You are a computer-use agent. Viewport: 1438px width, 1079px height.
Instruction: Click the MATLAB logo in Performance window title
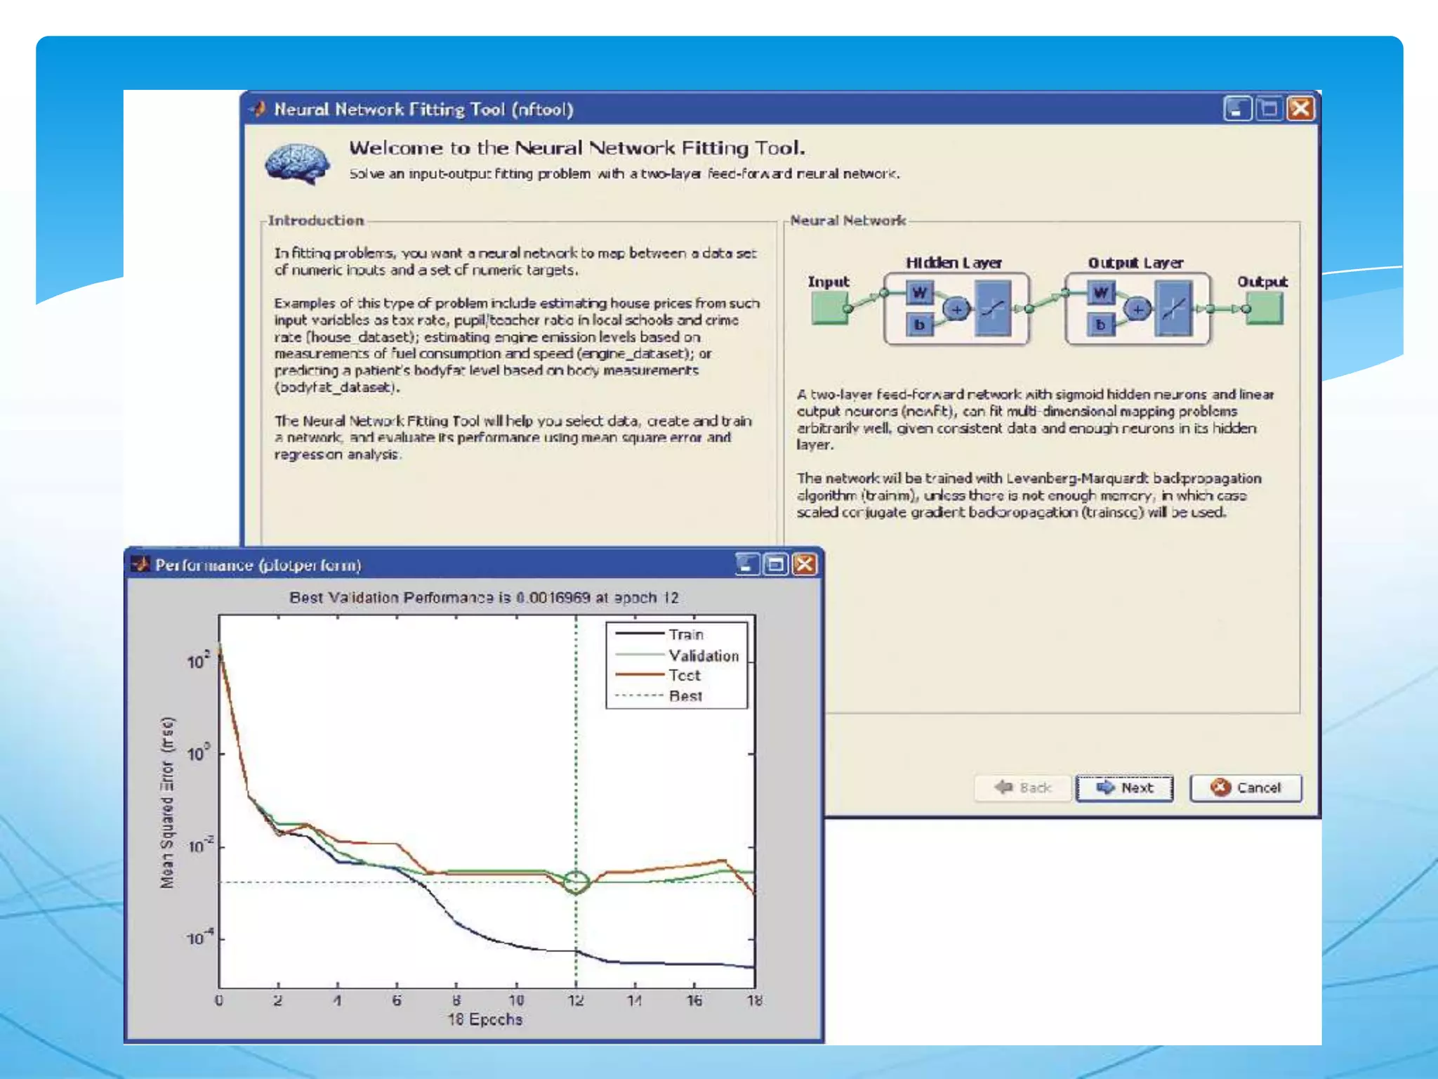click(x=141, y=564)
